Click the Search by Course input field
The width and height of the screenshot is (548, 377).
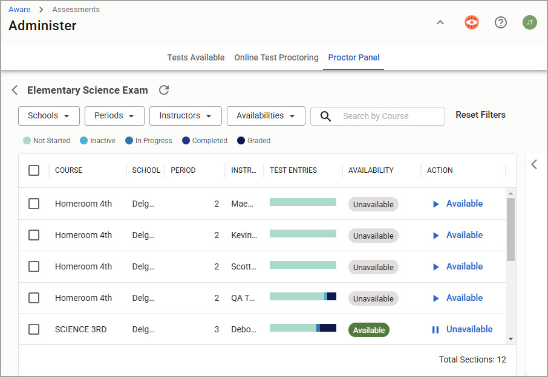pos(377,116)
